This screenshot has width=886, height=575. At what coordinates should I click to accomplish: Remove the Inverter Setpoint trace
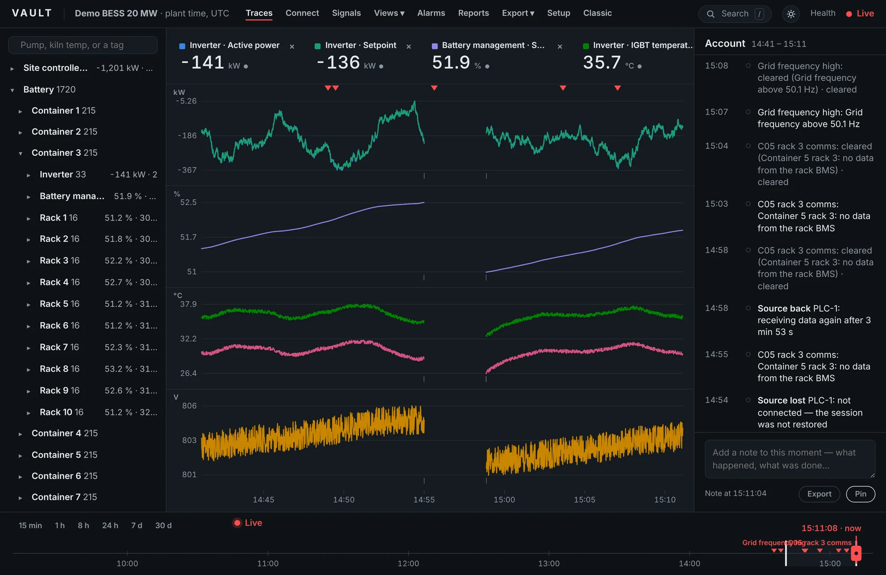408,46
